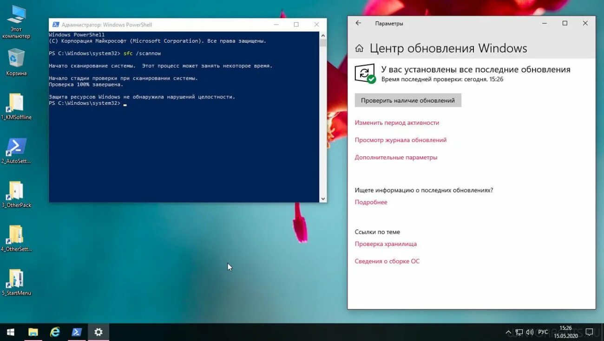Open the Этот компьютер desktop icon
This screenshot has width=604, height=341.
(x=16, y=22)
